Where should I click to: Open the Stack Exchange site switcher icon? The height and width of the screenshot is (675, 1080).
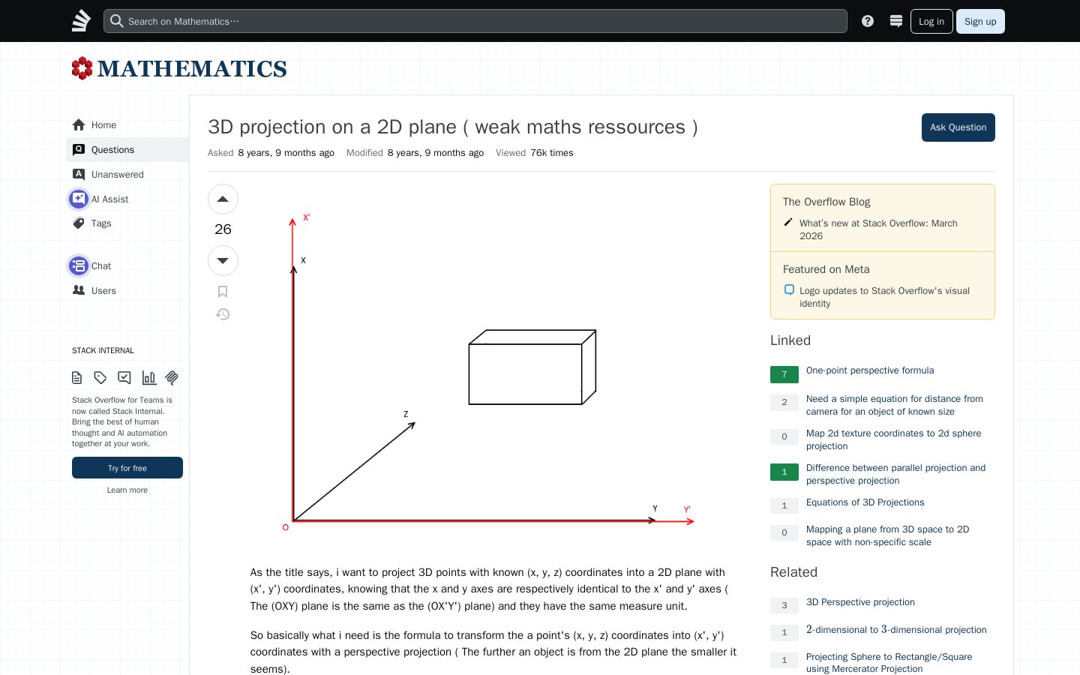point(895,21)
